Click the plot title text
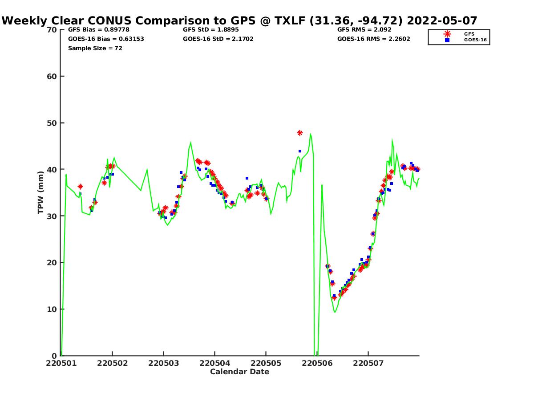 pos(239,20)
